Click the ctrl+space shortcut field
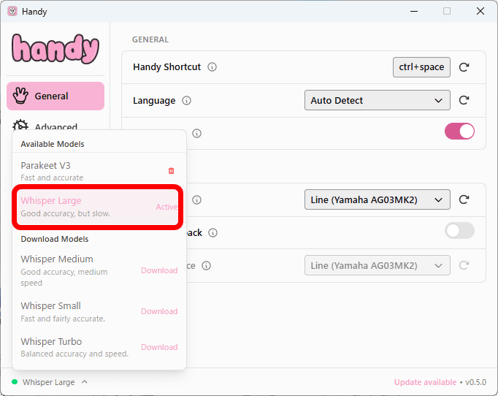The width and height of the screenshot is (498, 396). (x=421, y=67)
